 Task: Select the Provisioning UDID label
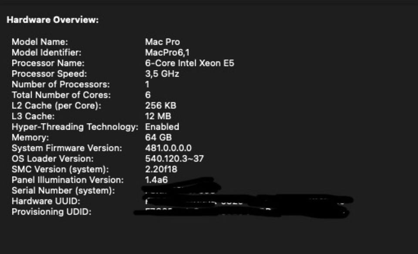pos(51,212)
